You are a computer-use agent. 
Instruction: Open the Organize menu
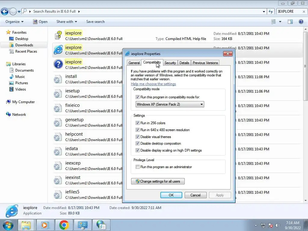pyautogui.click(x=14, y=22)
